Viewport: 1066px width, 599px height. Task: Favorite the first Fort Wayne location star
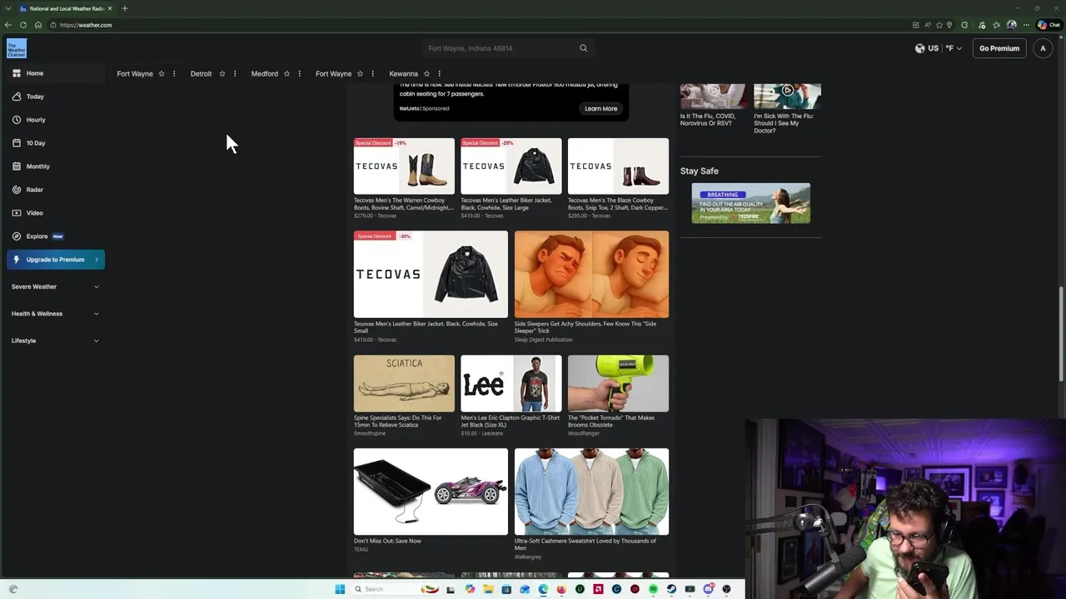(x=162, y=74)
